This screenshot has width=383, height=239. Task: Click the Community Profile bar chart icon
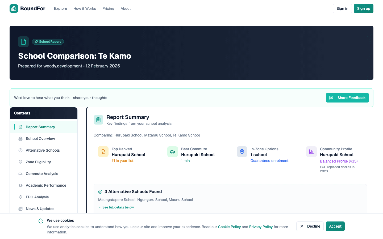311,151
